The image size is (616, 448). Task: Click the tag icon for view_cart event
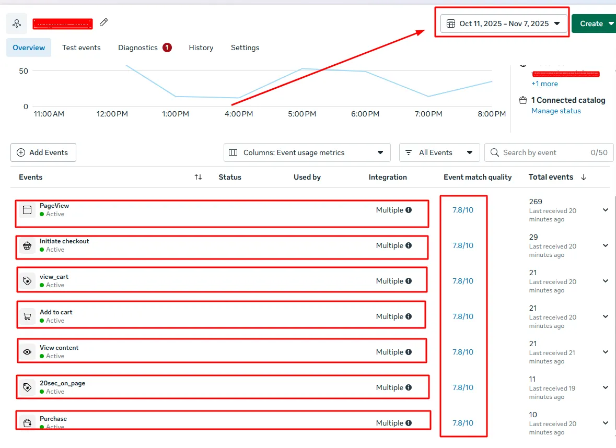(27, 281)
